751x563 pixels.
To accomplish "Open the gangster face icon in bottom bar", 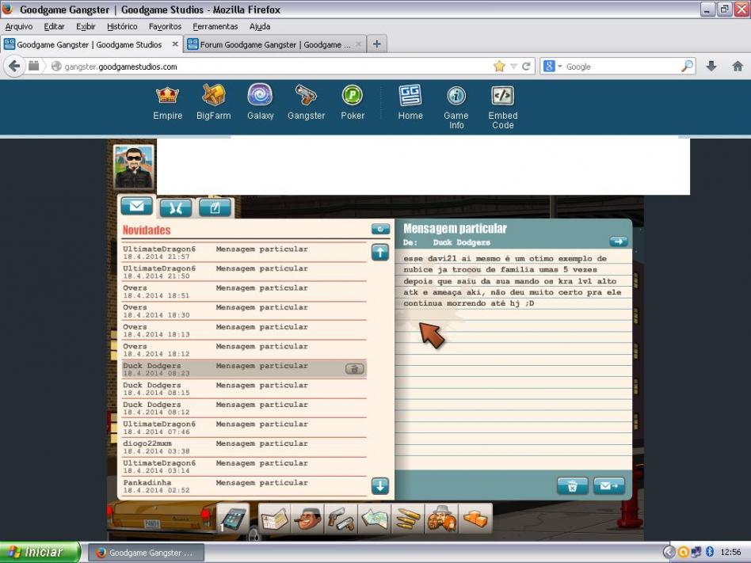I will tap(308, 519).
